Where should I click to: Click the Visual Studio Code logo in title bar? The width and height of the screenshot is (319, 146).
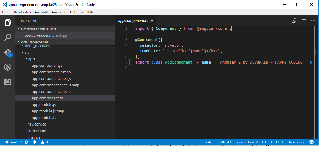point(5,4)
